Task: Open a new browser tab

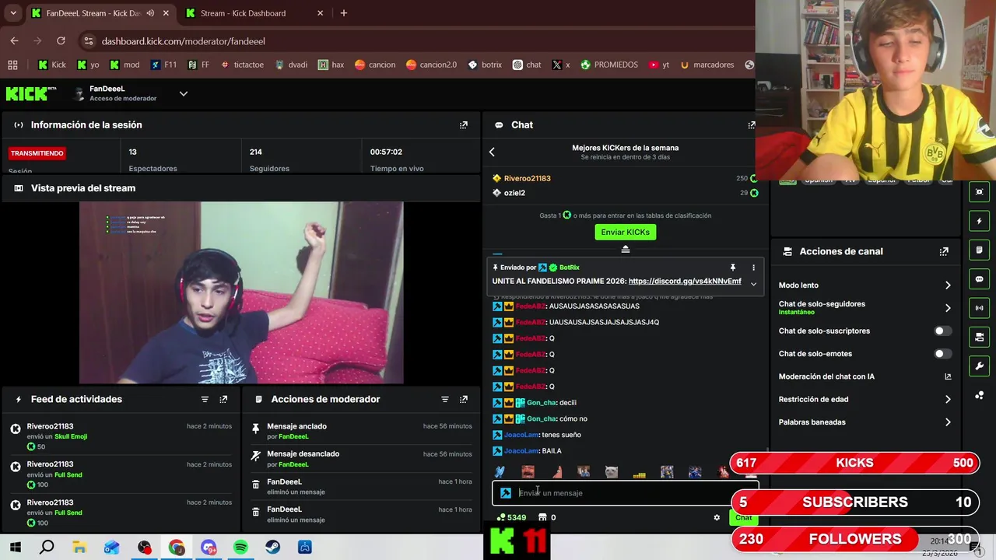Action: coord(344,13)
